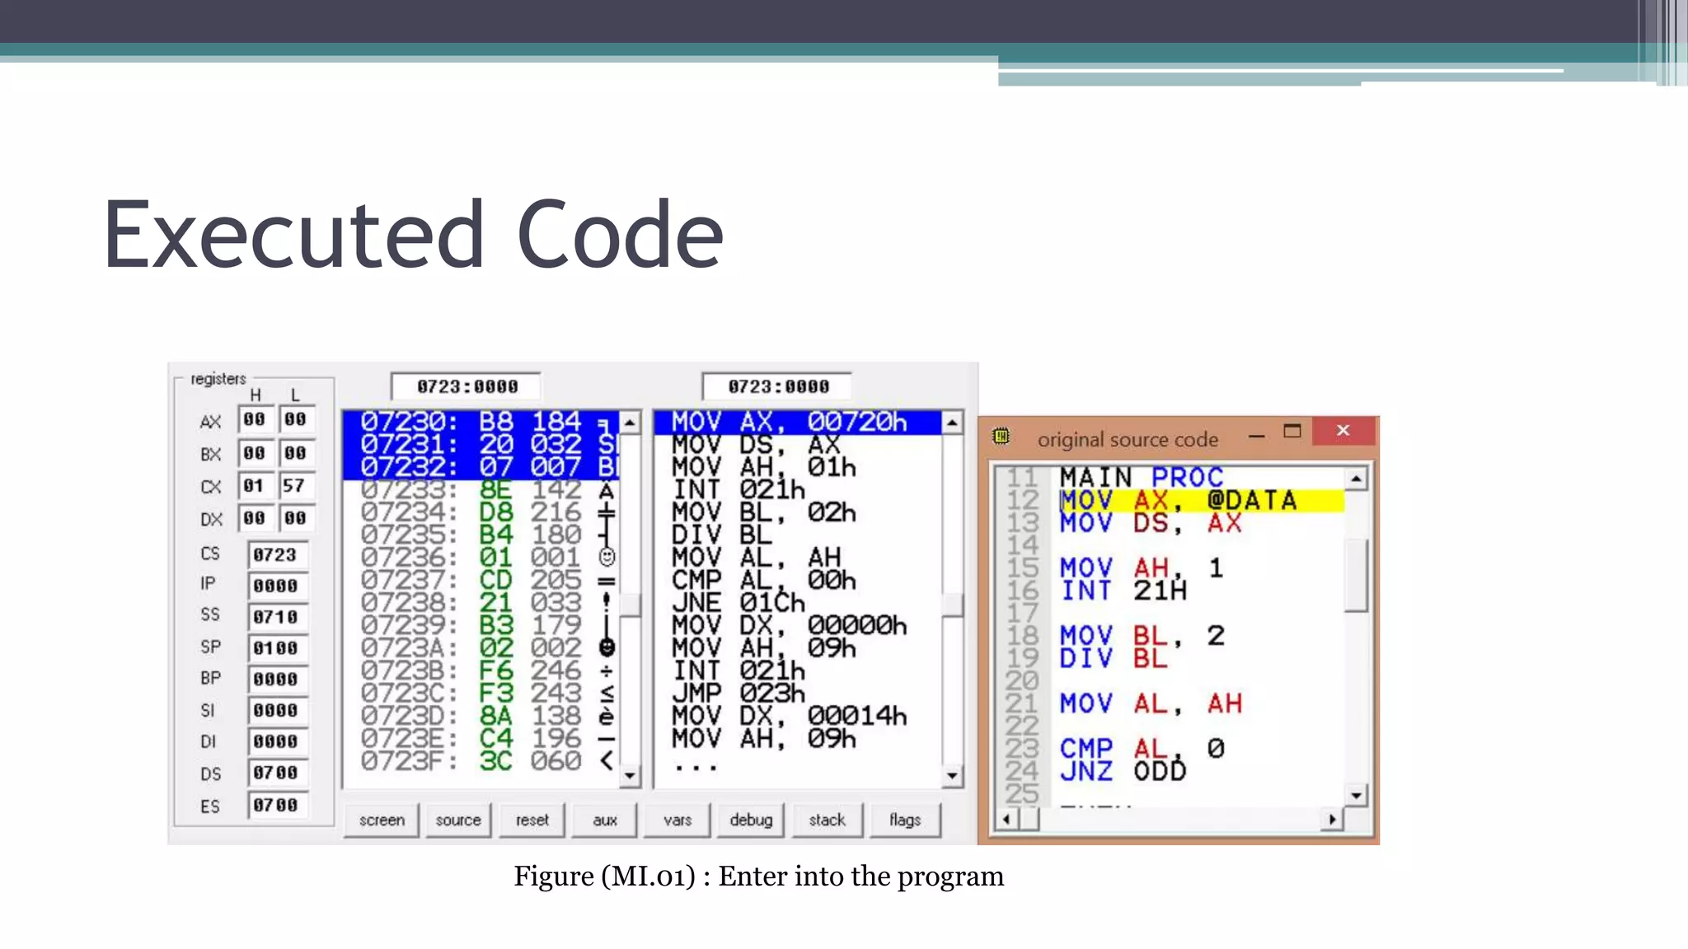Select memory row 0723B: F6
Image resolution: width=1688 pixels, height=949 pixels.
click(x=481, y=671)
